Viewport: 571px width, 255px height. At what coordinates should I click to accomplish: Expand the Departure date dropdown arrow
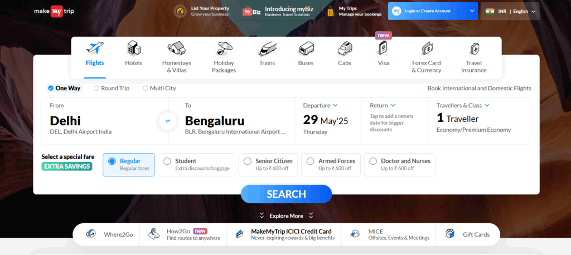(335, 105)
